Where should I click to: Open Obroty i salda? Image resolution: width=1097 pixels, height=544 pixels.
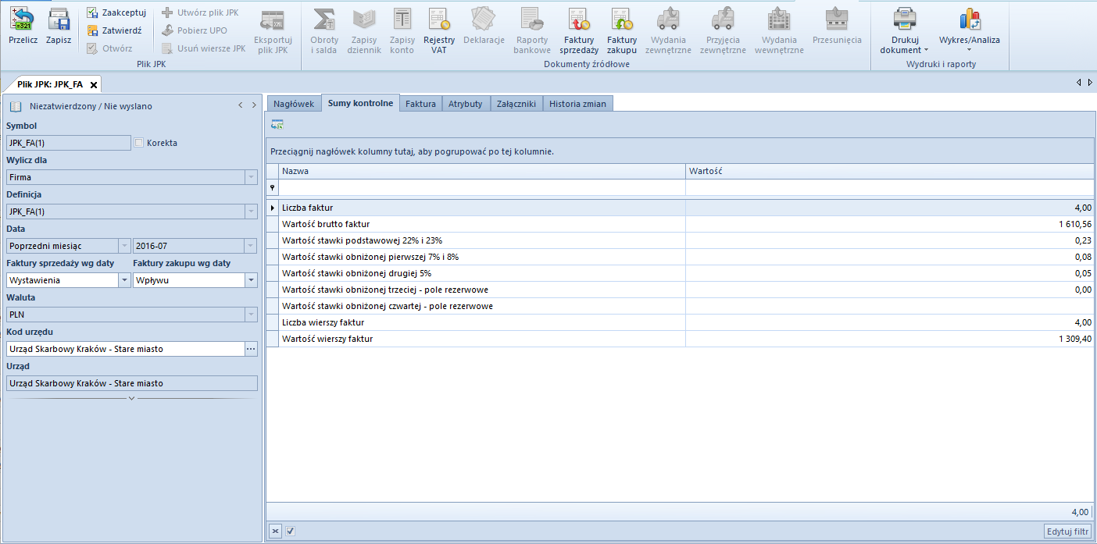coord(324,31)
